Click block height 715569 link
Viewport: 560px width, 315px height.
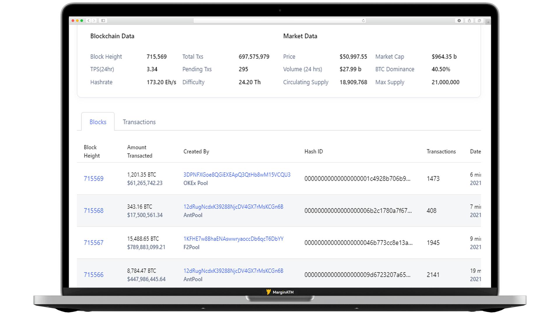coord(93,178)
